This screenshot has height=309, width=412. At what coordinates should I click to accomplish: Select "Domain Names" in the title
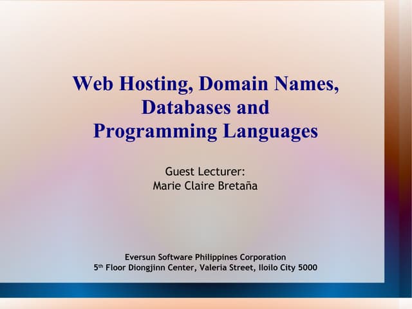[270, 84]
